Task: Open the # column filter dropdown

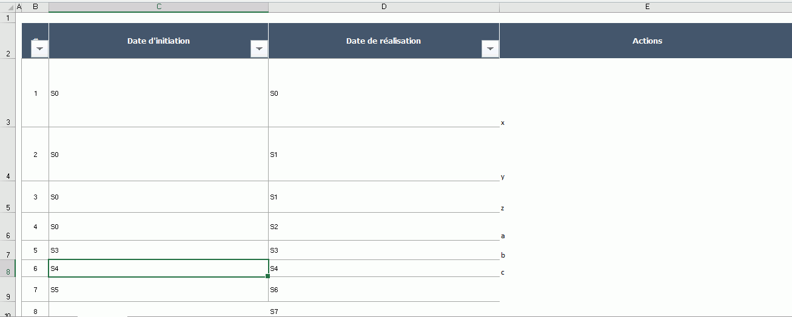Action: (x=39, y=49)
